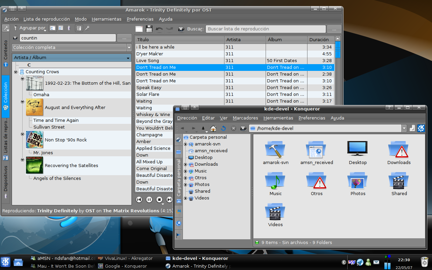Open the Dispositivos sidebar tab
Screen dimensions: 432x270
pos(6,182)
